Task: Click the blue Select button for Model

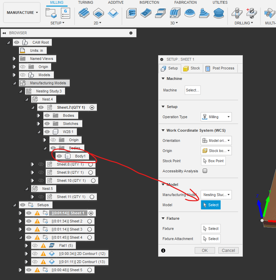Action: pos(211,205)
